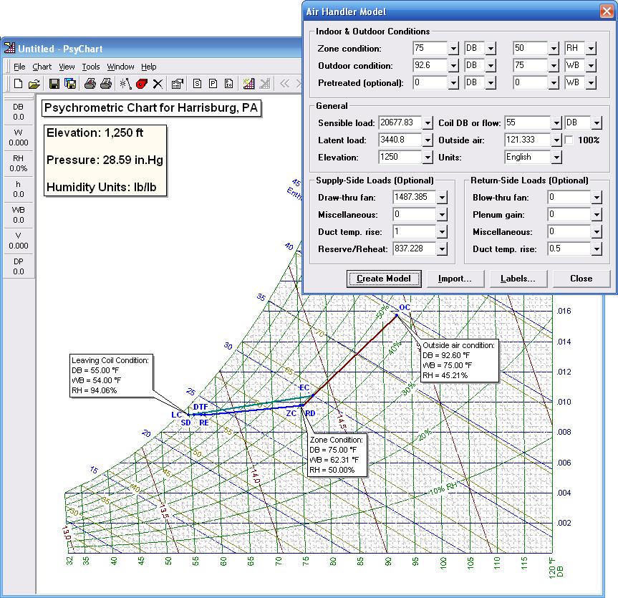Click the Pretreated first value field

click(x=430, y=82)
